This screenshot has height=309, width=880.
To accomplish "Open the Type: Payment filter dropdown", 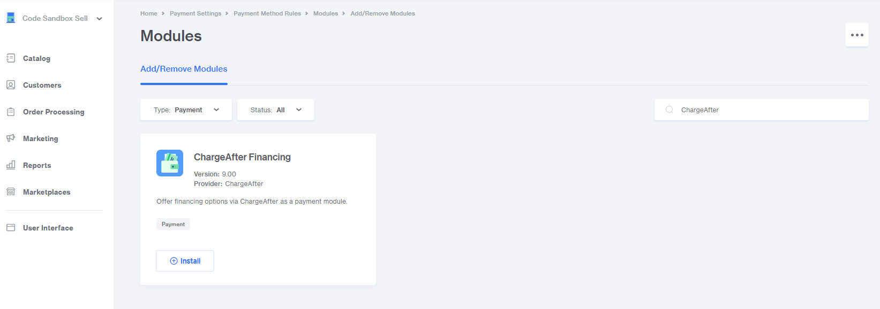I will pos(186,110).
